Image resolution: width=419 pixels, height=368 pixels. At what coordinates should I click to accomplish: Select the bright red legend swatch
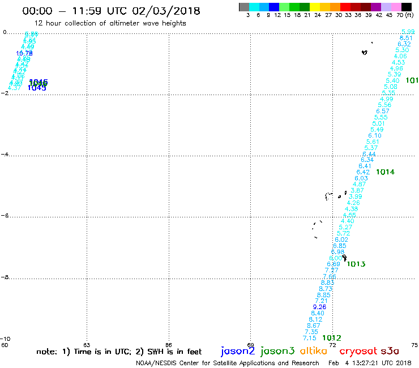[345, 7]
